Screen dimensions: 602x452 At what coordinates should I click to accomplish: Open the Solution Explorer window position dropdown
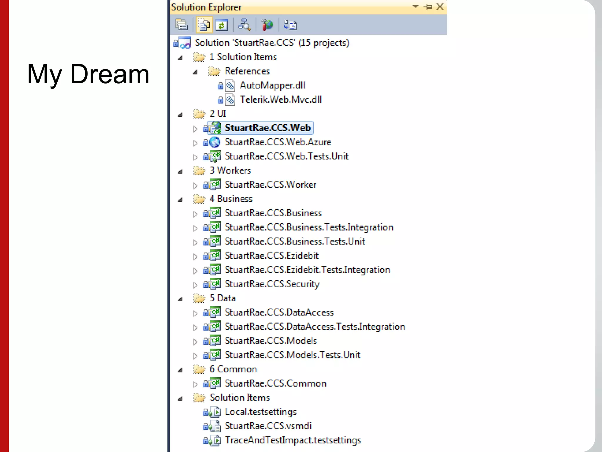(415, 6)
